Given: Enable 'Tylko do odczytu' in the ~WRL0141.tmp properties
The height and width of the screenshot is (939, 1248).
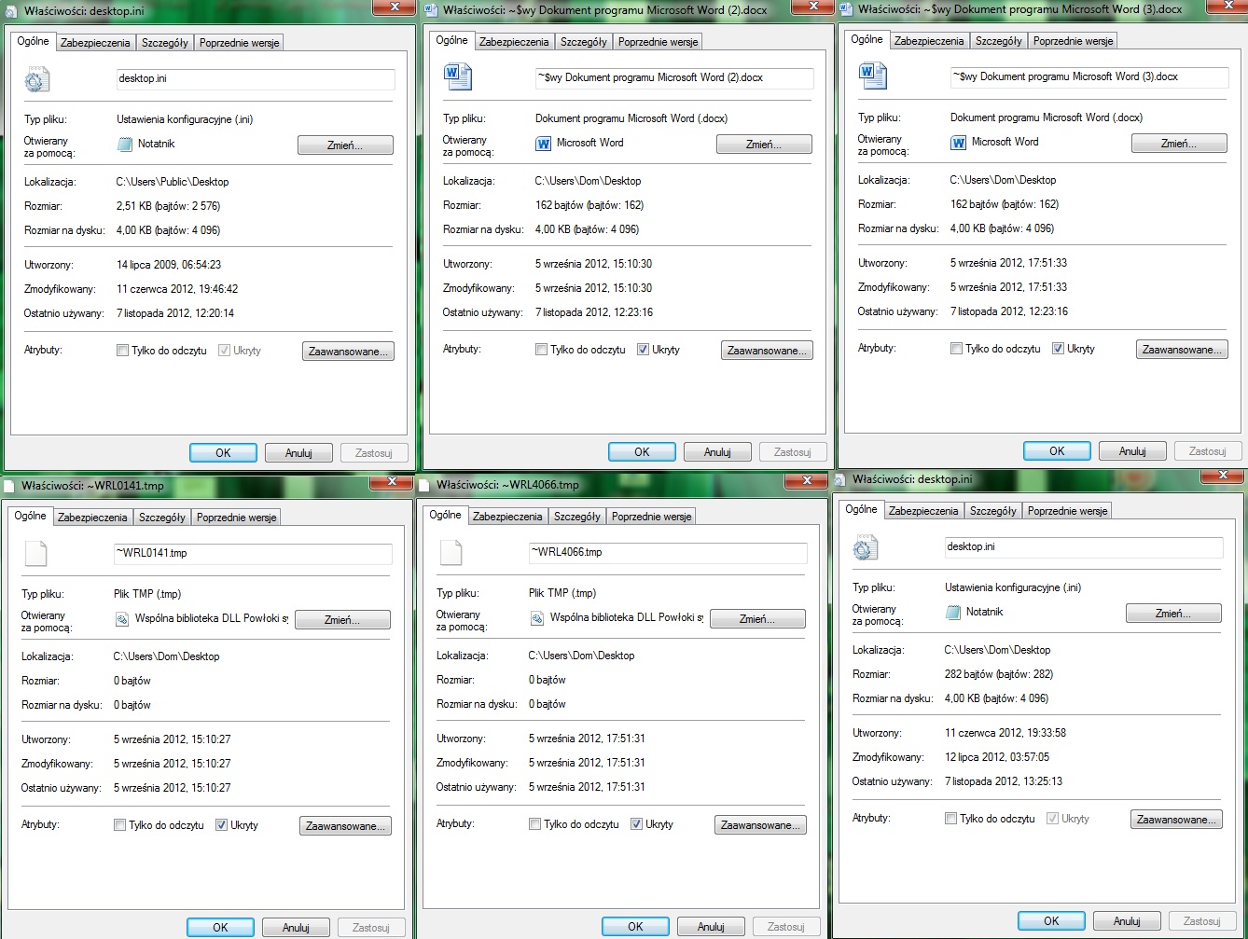Looking at the screenshot, I should tap(119, 825).
